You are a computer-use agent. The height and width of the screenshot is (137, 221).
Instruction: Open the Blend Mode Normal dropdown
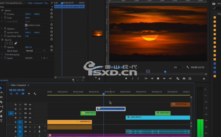(35, 51)
